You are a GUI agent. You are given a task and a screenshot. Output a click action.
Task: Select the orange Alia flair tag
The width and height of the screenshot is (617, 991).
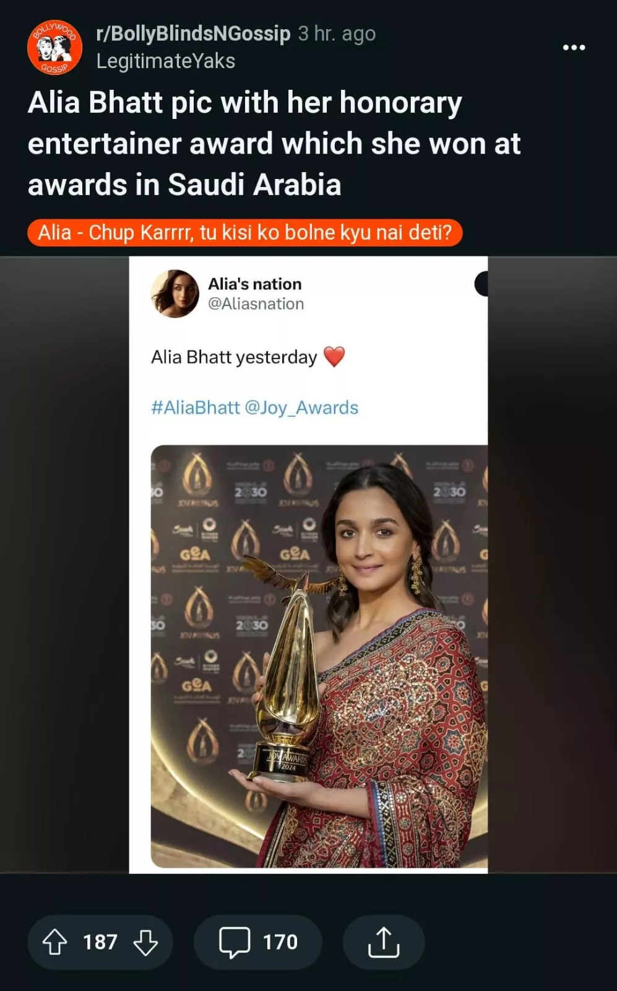point(245,233)
